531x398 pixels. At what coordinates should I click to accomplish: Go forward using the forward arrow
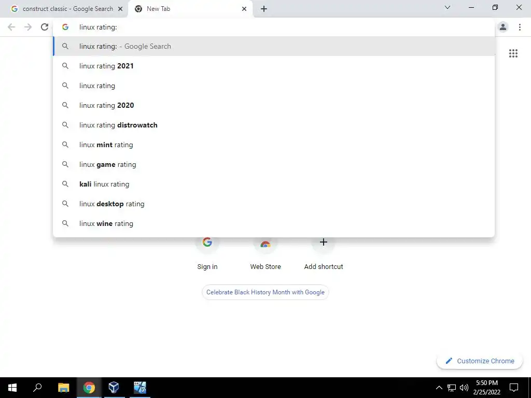click(x=28, y=27)
